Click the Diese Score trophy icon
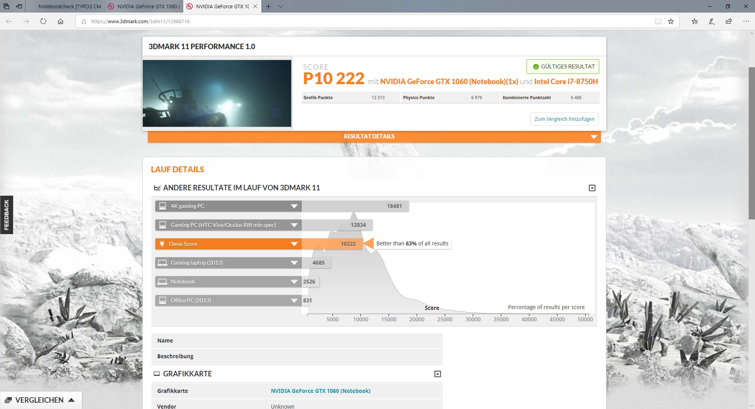Viewport: 755px width, 409px height. click(x=162, y=244)
